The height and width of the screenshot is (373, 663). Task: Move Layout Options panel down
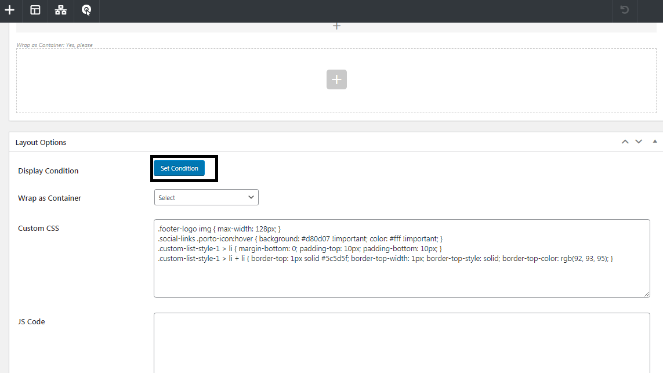coord(639,142)
